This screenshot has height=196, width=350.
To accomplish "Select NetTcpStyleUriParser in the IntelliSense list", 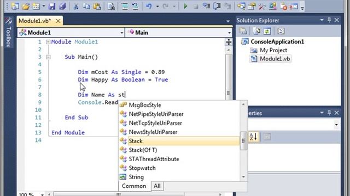I will pyautogui.click(x=179, y=123).
